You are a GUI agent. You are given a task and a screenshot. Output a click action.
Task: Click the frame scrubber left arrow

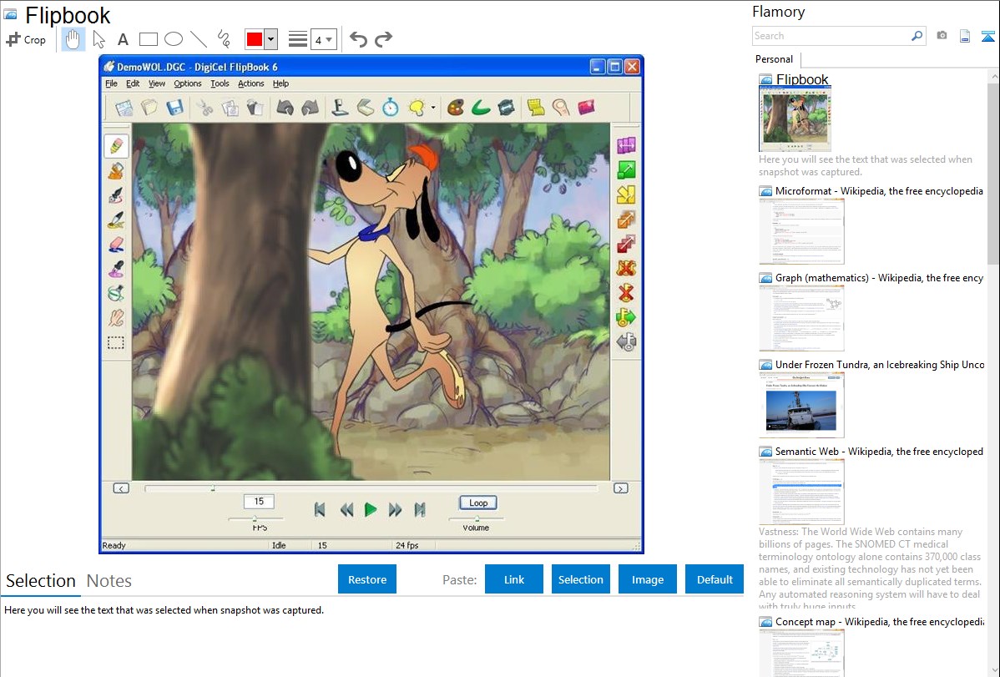tap(121, 488)
